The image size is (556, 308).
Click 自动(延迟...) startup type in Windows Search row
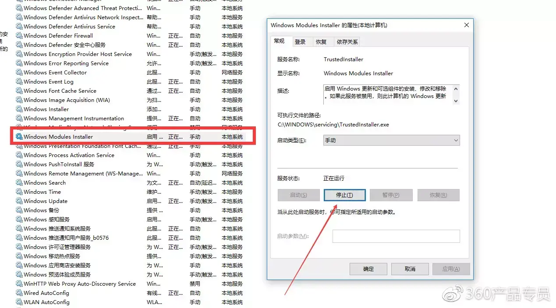(203, 183)
